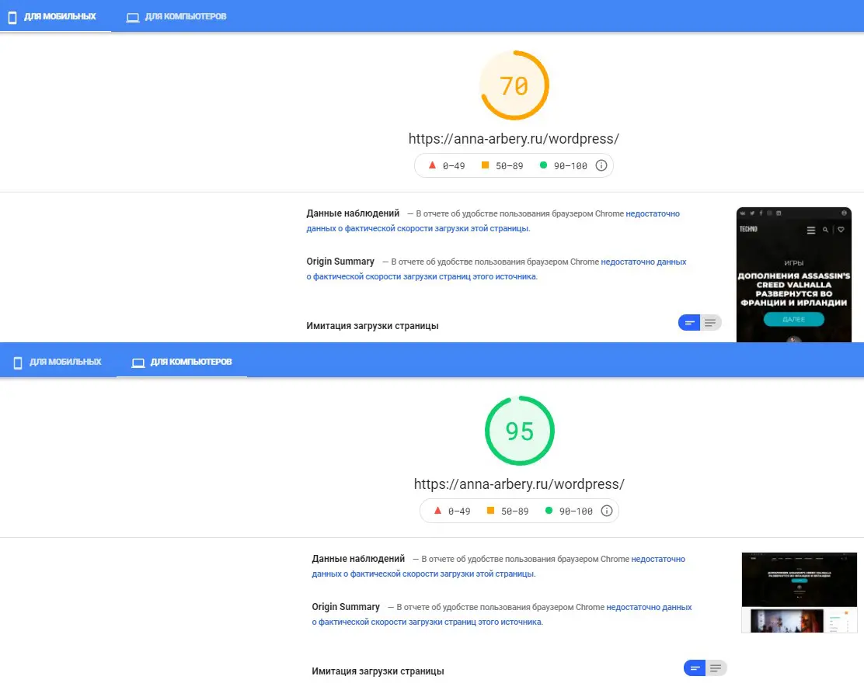Click the mobile page screenshot thumbnail

coord(793,274)
